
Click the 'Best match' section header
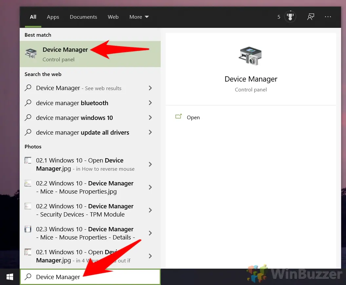(x=38, y=35)
